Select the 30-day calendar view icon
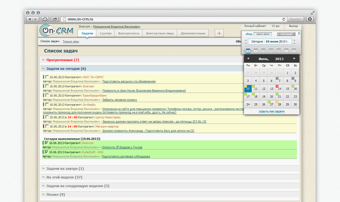 (x=263, y=51)
